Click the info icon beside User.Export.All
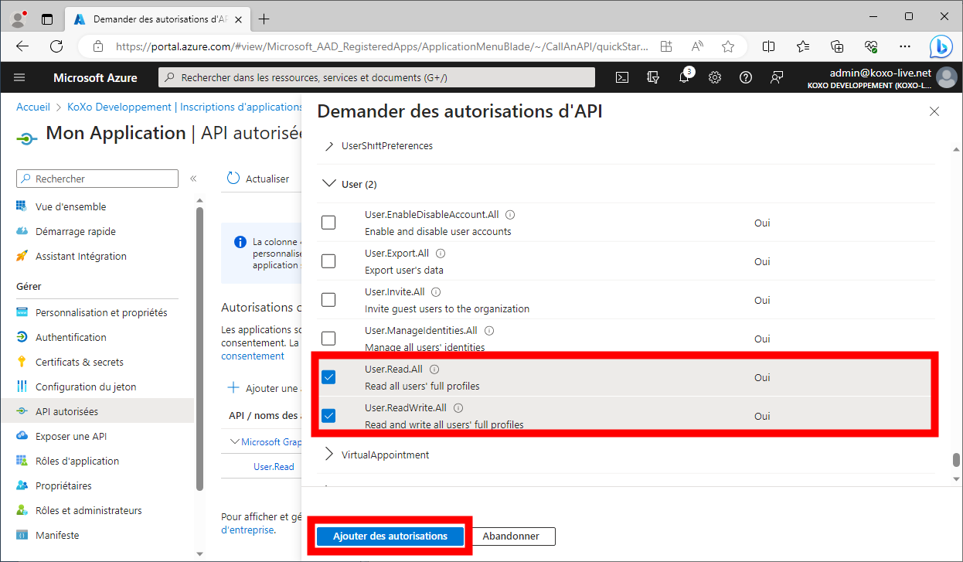Viewport: 963px width, 562px height. click(441, 254)
